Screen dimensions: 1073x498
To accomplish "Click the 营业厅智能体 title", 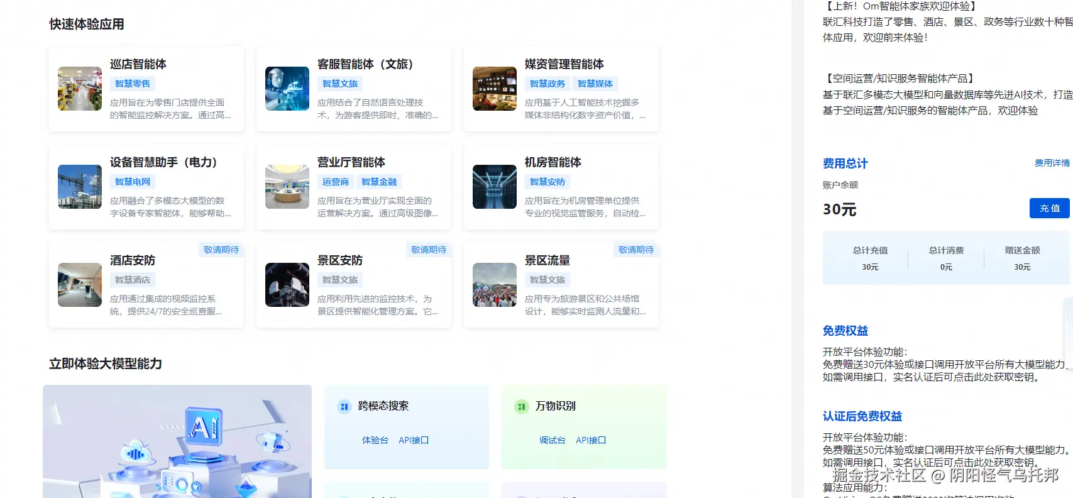I will point(351,162).
